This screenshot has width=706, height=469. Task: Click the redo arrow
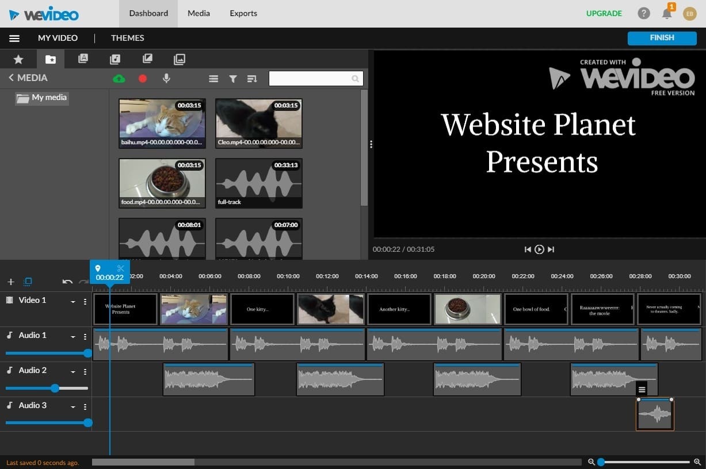coord(84,282)
